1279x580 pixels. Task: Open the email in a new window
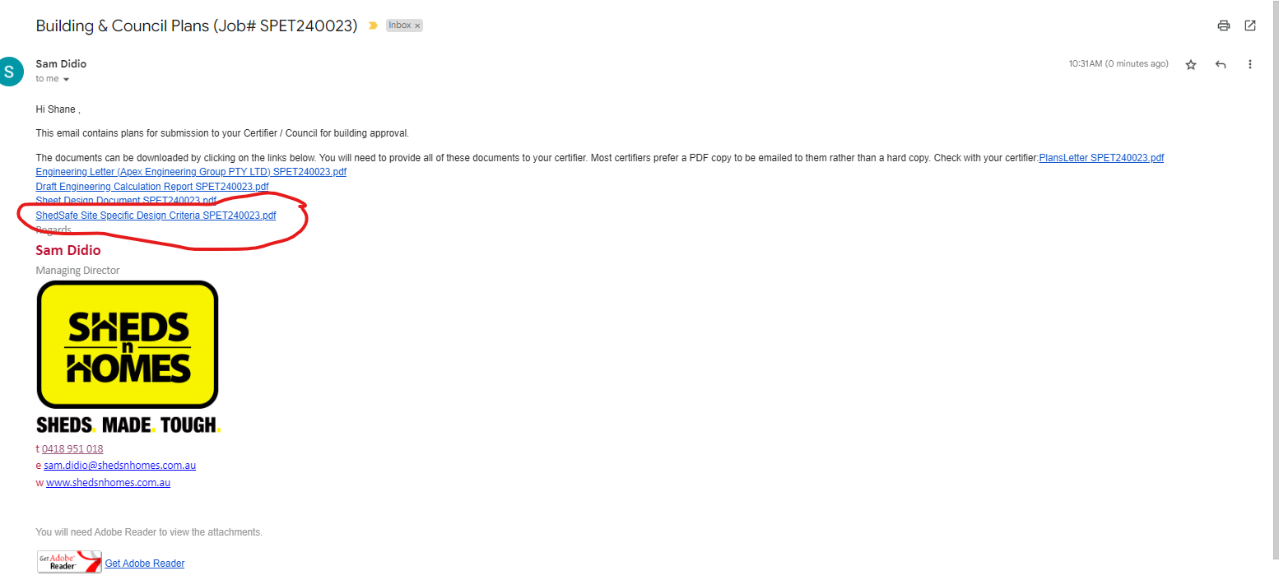coord(1250,26)
